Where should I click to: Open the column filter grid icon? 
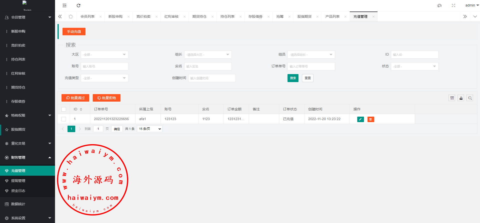[452, 98]
